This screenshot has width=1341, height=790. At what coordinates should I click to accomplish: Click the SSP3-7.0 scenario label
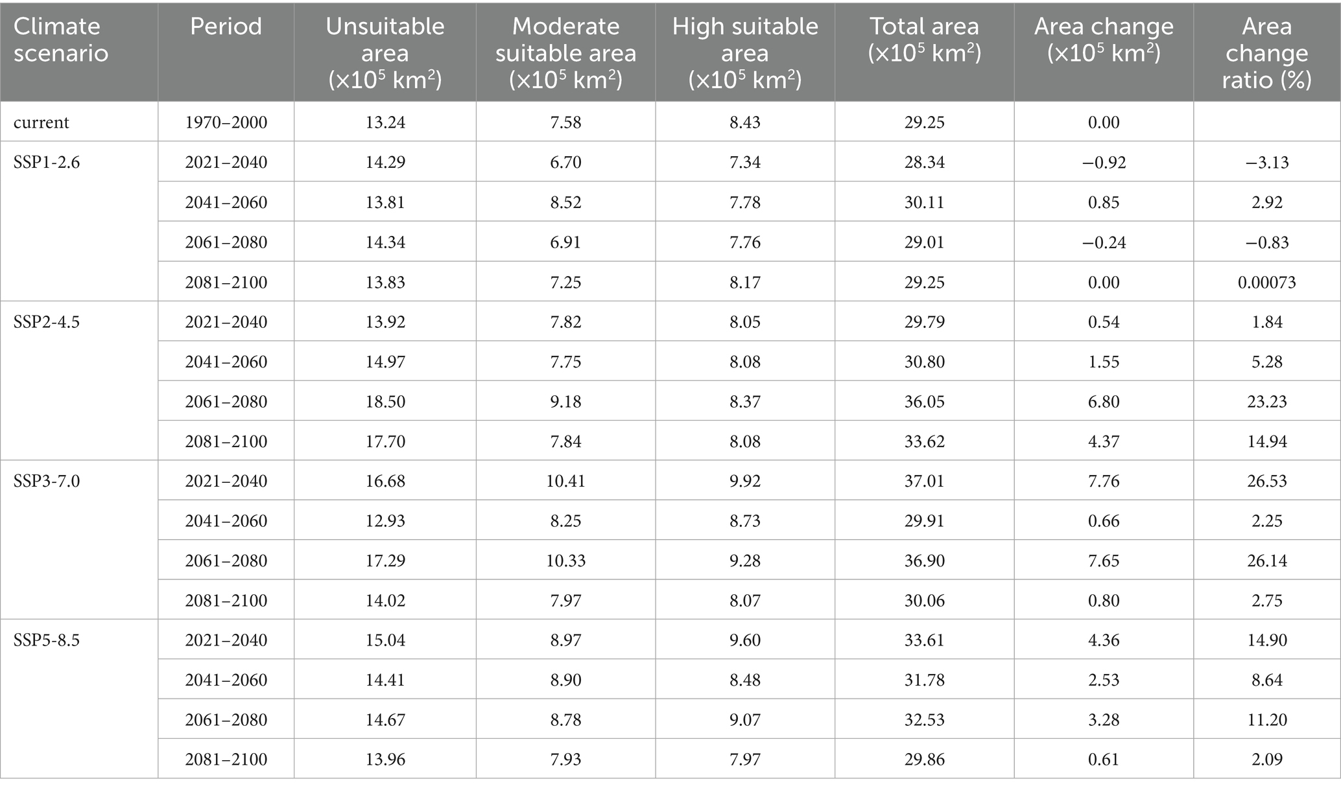[47, 481]
